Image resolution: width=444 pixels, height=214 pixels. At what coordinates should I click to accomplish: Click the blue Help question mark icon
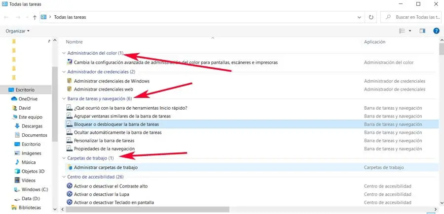click(x=437, y=31)
